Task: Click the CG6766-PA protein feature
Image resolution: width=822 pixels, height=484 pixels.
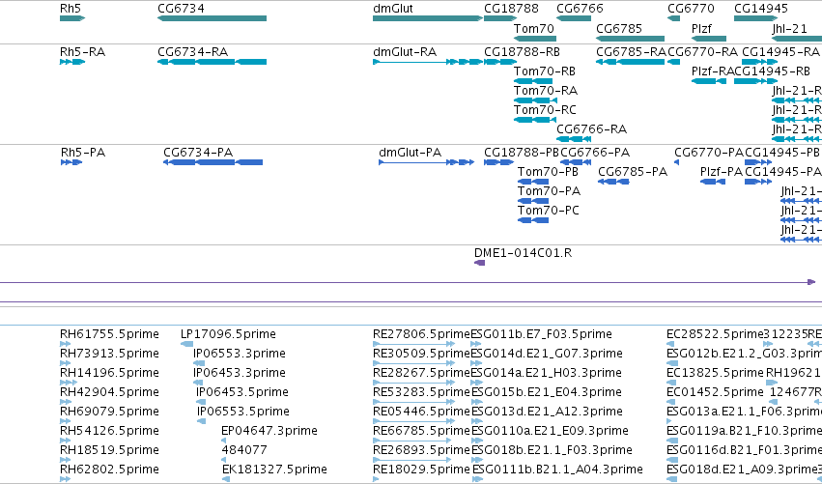Action: point(576,162)
